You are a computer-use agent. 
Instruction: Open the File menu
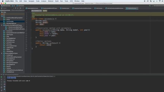point(16,1)
